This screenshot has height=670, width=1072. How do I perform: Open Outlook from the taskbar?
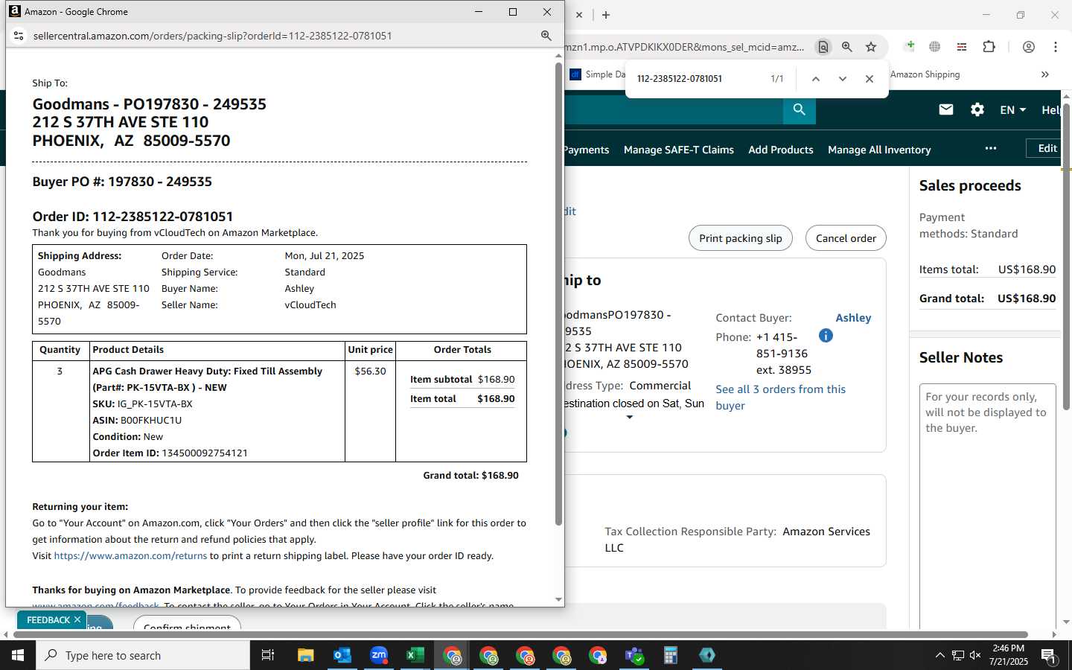point(342,655)
